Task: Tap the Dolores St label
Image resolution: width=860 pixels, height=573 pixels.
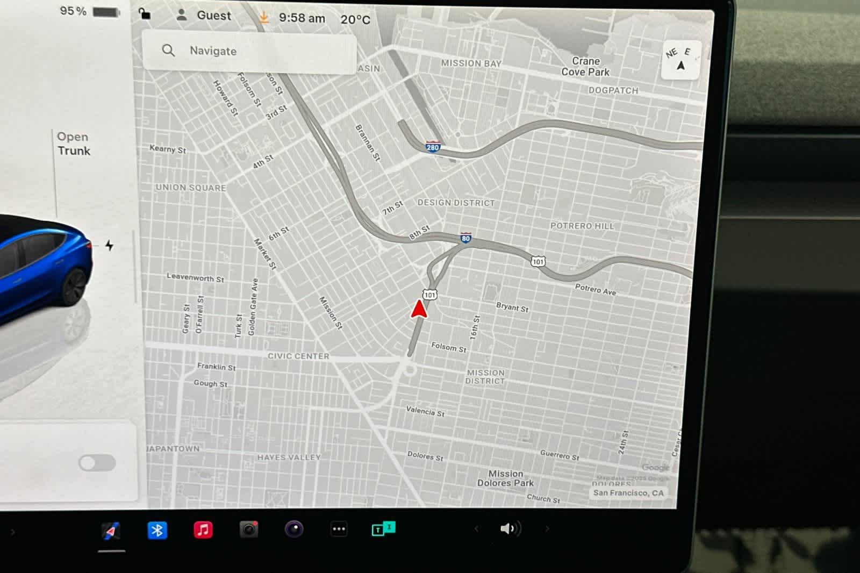Action: [x=425, y=456]
